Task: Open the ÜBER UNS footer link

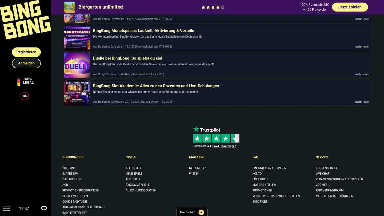Action: pyautogui.click(x=69, y=168)
